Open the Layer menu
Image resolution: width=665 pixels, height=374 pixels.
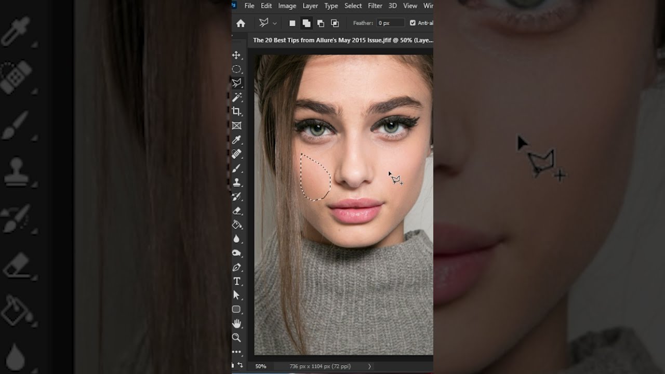point(310,6)
